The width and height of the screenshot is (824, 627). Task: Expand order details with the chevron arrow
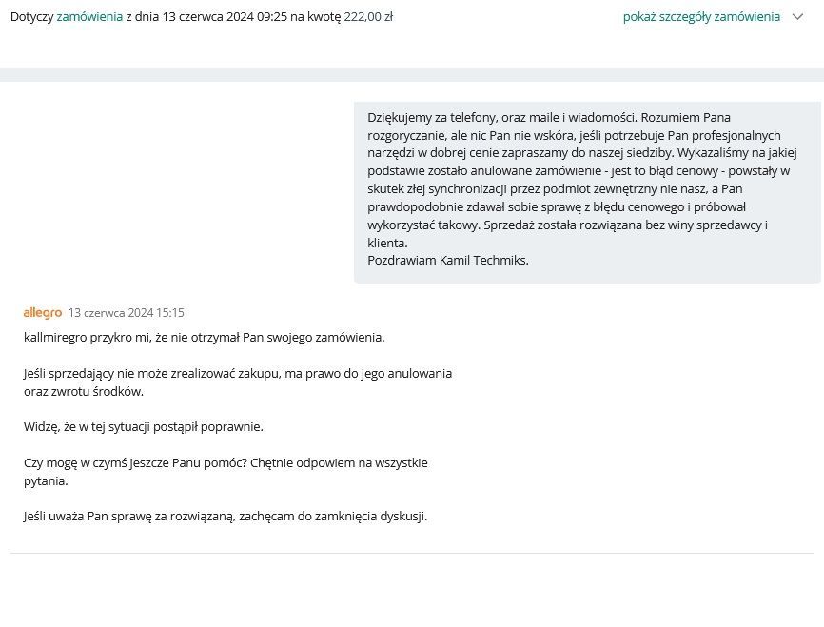click(x=798, y=17)
